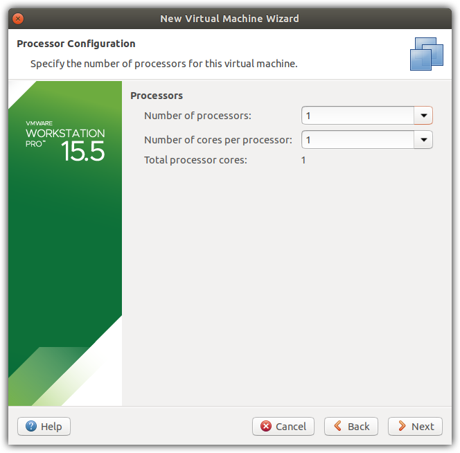Click the 'Number of processors:' label
This screenshot has width=460, height=453.
click(x=197, y=116)
